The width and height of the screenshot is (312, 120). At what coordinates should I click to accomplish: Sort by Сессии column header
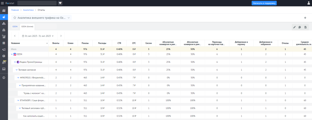click(x=149, y=43)
